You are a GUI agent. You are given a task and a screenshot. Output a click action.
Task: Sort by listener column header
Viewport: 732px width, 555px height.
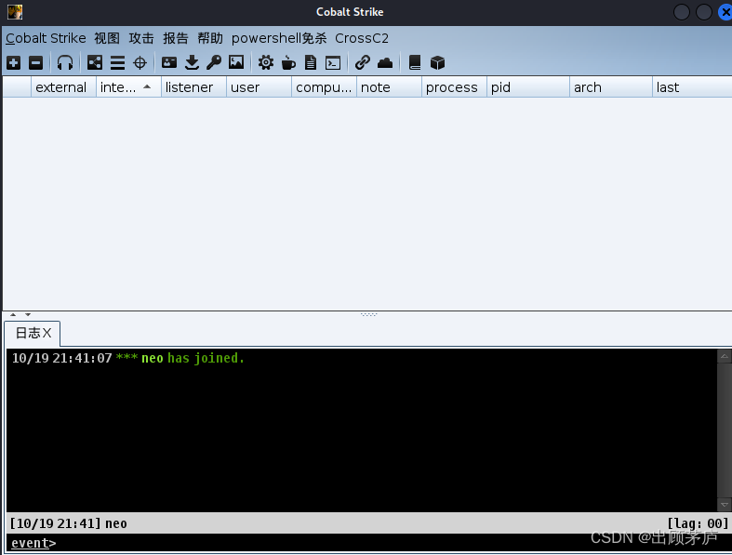pyautogui.click(x=193, y=87)
